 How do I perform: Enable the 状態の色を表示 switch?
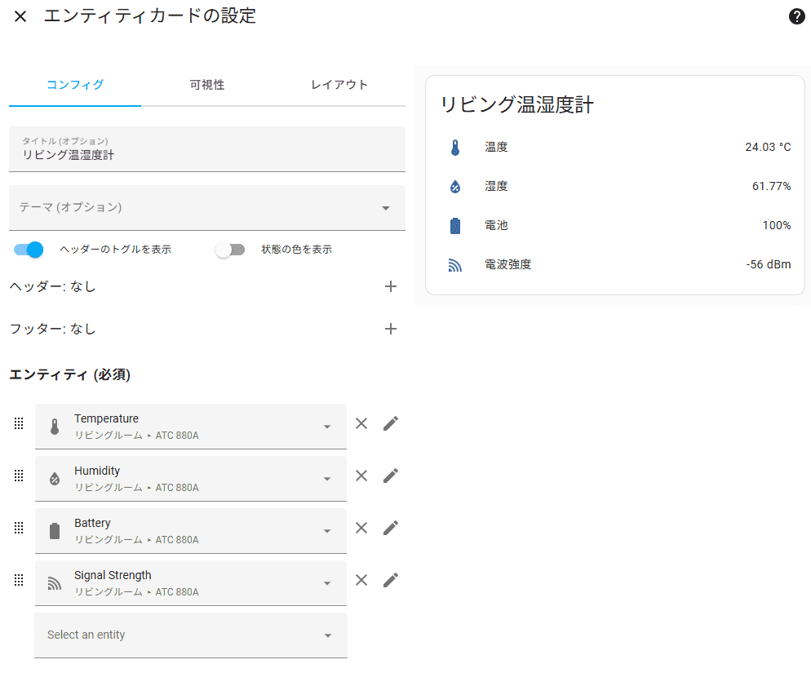(230, 250)
